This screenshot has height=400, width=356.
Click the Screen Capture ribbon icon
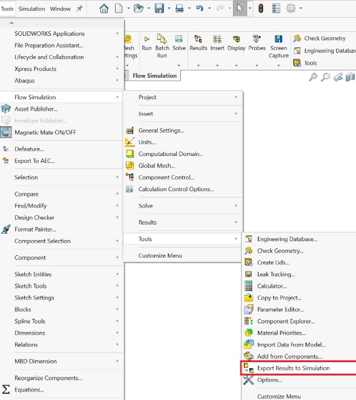point(278,39)
